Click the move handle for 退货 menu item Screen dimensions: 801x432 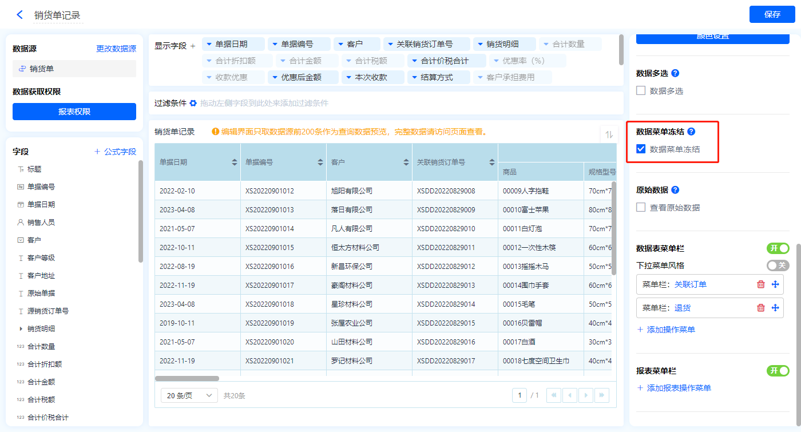(x=775, y=308)
